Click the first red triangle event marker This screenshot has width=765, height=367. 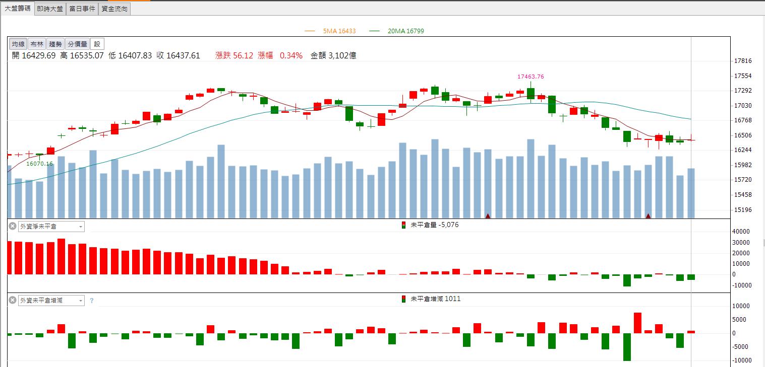[488, 216]
